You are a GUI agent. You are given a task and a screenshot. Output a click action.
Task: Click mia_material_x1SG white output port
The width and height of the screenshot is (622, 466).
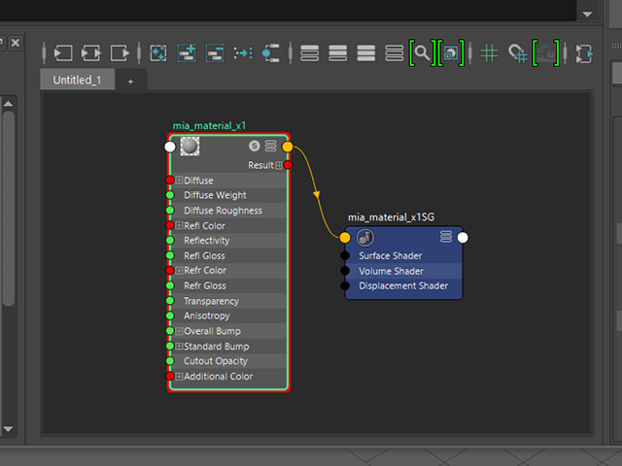click(463, 238)
